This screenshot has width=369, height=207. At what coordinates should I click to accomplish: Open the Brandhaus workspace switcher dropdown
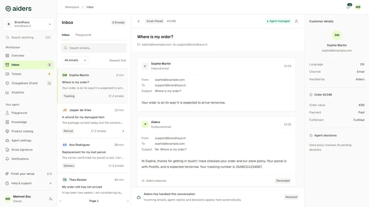point(29,24)
